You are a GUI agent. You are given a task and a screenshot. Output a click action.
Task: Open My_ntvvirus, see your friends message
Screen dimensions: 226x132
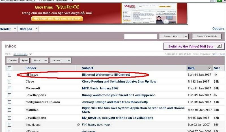coord(117,118)
